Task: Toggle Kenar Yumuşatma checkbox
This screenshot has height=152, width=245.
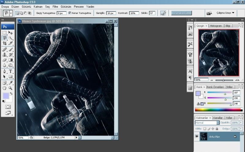Action: (70, 13)
